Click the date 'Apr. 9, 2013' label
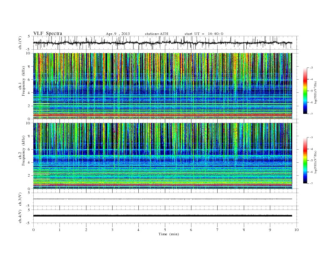Image resolution: width=334 pixels, height=258 pixels. click(118, 34)
